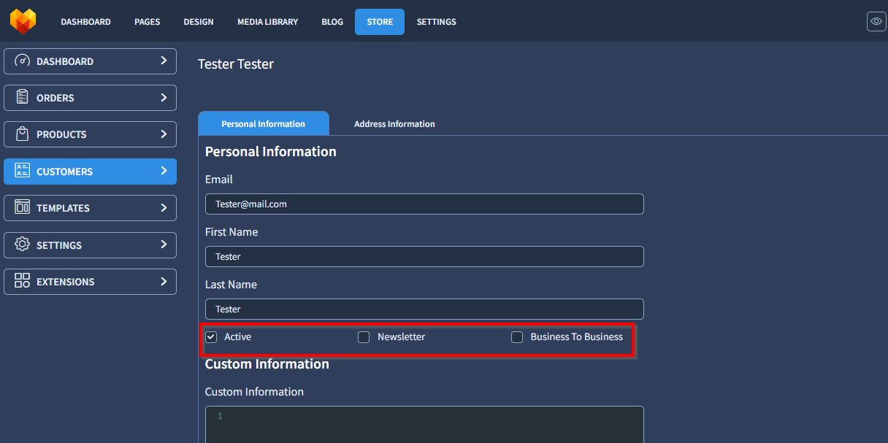The image size is (888, 443).
Task: Click the Customers contact card icon
Action: [x=22, y=172]
